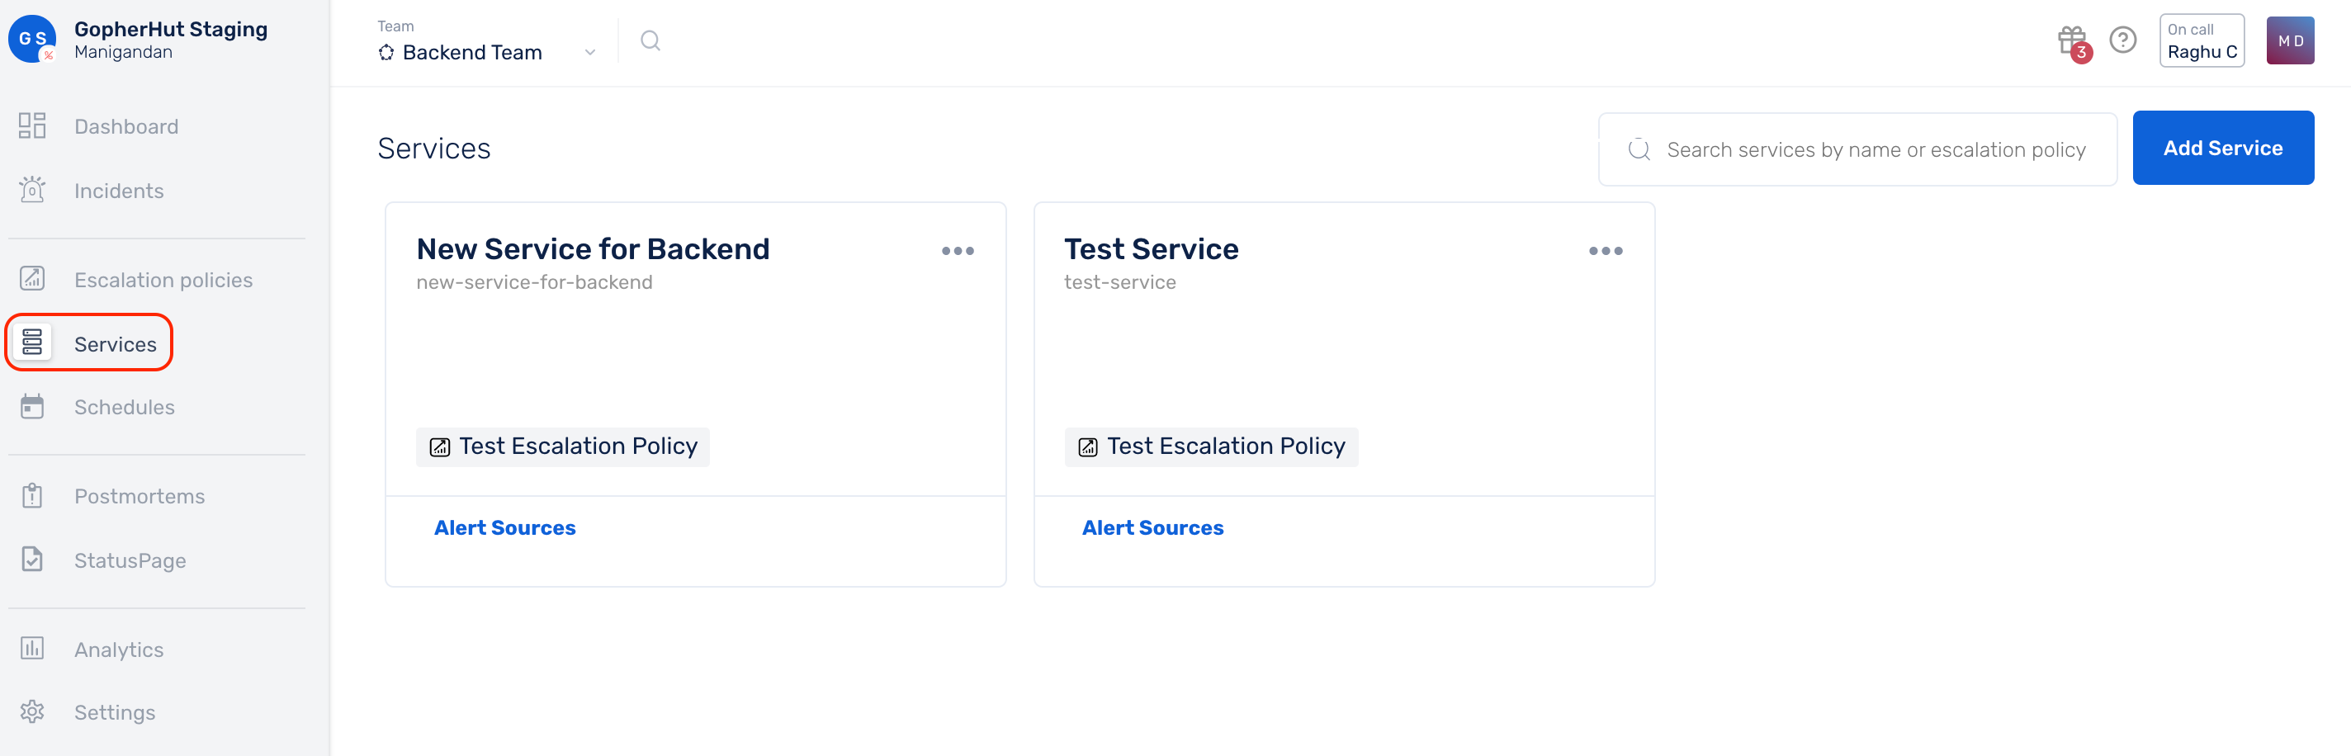2351x756 pixels.
Task: Open the Dashboard grid icon in the sidebar
Action: [x=32, y=125]
